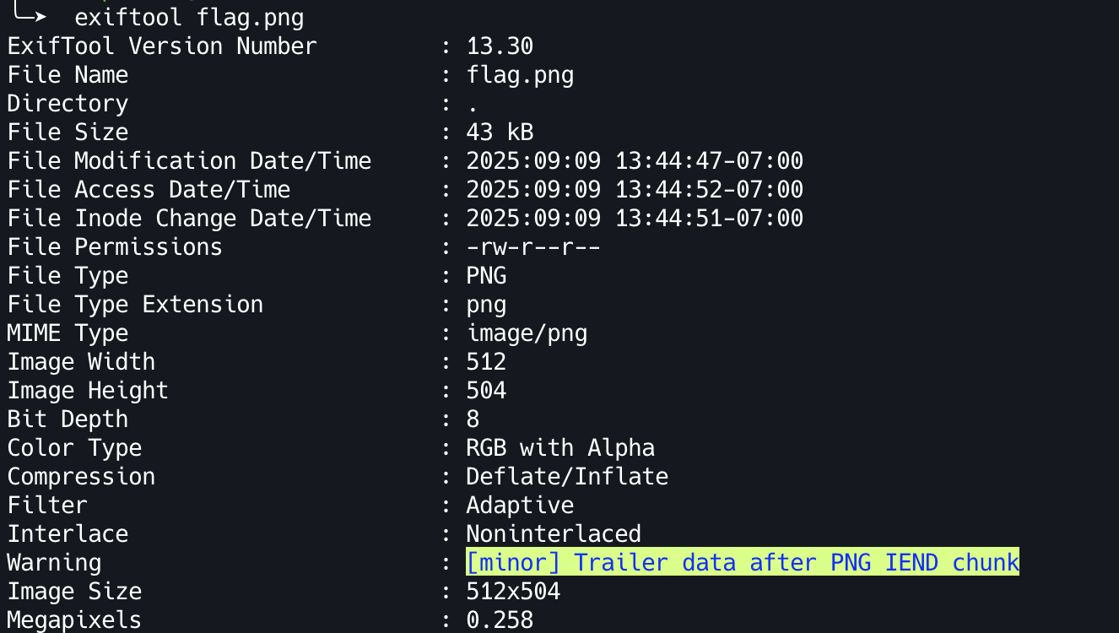Click the Color Type value RGB with Alpha
1119x633 pixels.
coord(560,448)
